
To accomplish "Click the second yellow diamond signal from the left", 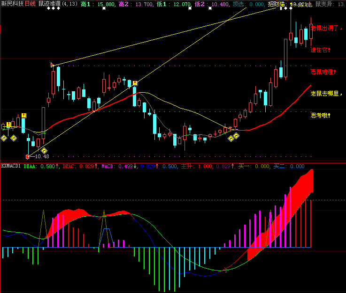I will (x=14, y=138).
